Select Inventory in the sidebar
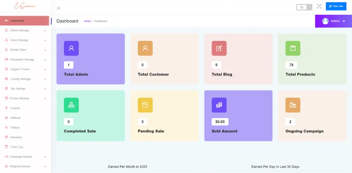The image size is (352, 173). pyautogui.click(x=16, y=137)
